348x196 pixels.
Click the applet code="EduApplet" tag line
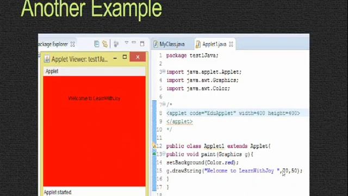pyautogui.click(x=233, y=113)
